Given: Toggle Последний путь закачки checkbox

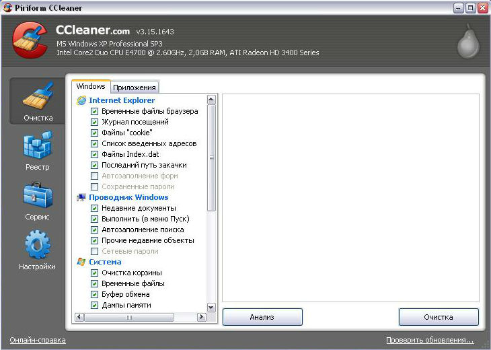Looking at the screenshot, I should [94, 165].
